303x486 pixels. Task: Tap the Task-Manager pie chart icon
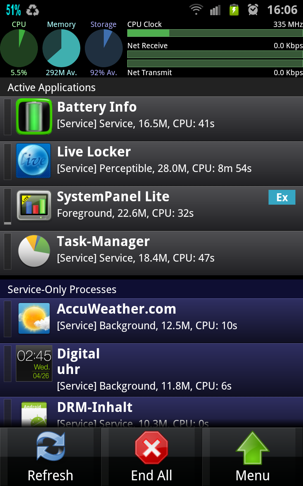[34, 251]
